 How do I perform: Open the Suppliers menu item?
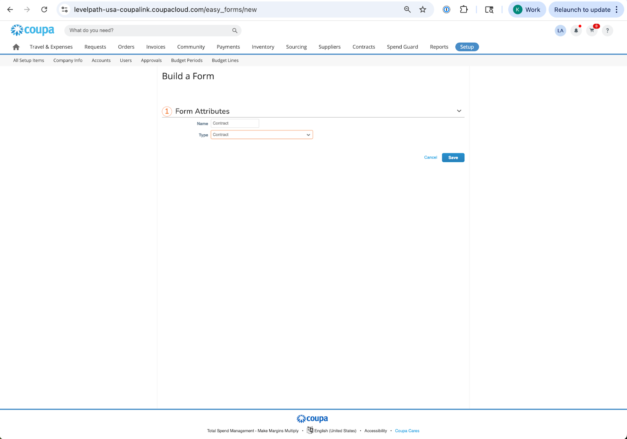click(x=329, y=47)
